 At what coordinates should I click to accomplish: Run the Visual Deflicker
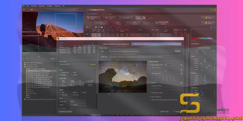click(x=133, y=23)
